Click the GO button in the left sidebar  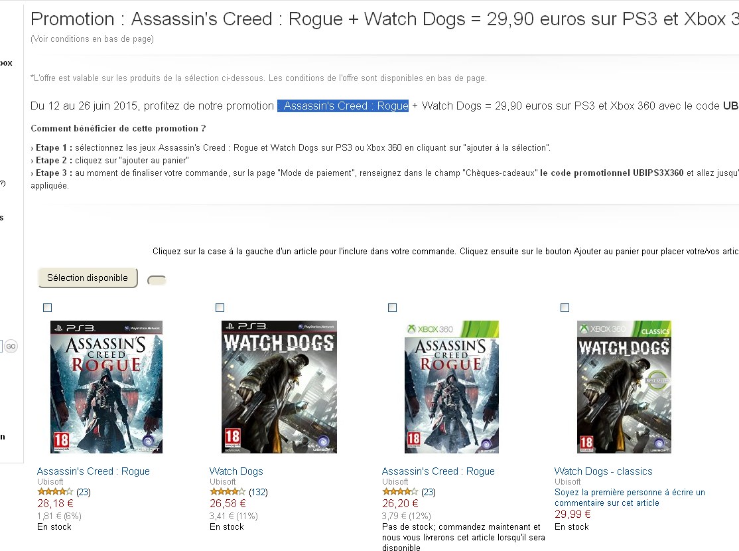[x=11, y=347]
